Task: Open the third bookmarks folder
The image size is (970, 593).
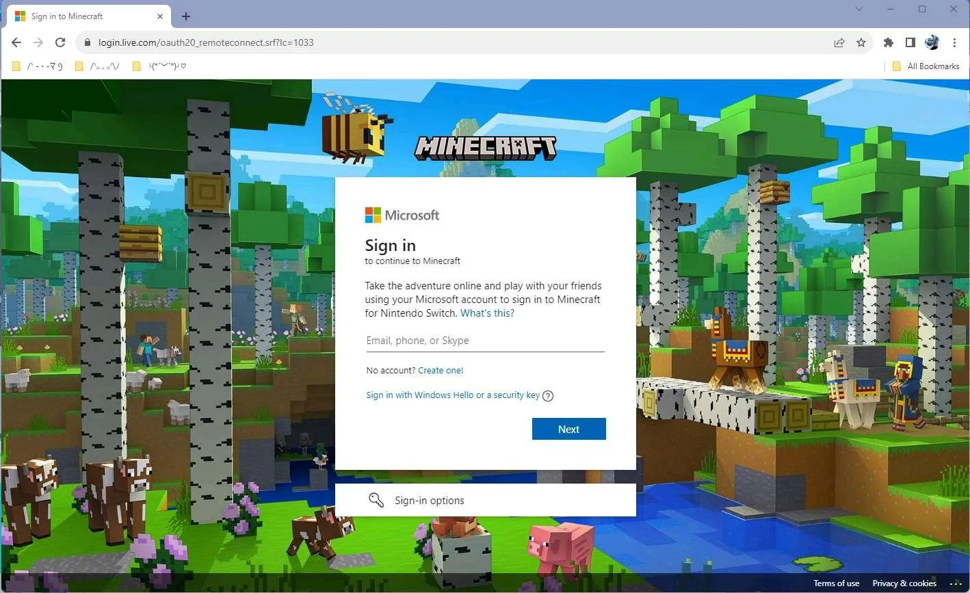Action: (159, 66)
